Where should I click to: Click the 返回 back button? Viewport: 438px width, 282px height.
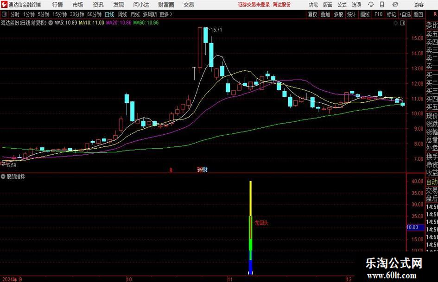pyautogui.click(x=418, y=14)
